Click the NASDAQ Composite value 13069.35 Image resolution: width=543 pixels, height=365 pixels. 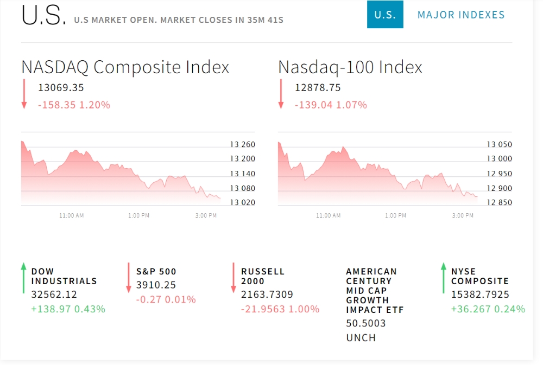click(x=61, y=87)
